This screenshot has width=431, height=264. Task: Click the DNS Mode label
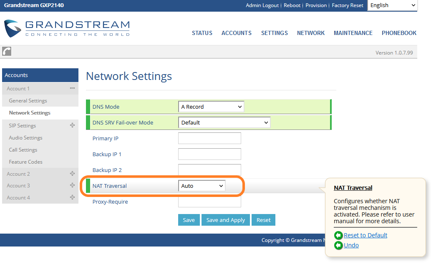click(x=106, y=107)
